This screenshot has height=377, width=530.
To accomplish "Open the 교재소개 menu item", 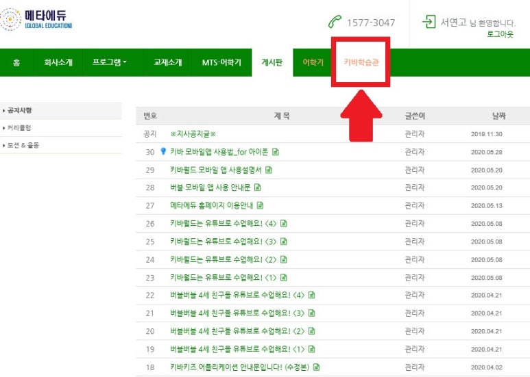I will pos(168,62).
